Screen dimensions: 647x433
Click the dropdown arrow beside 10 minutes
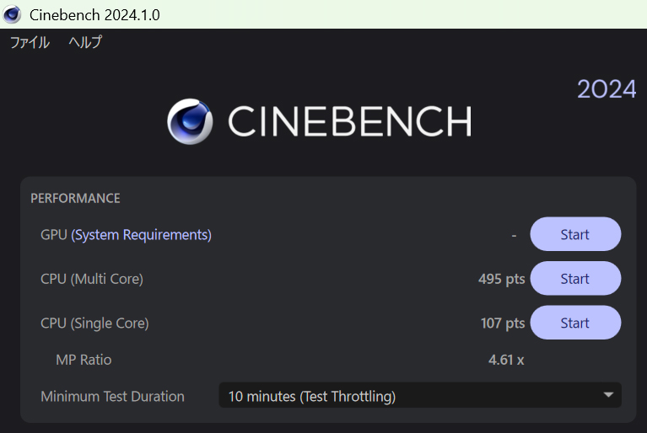point(608,395)
